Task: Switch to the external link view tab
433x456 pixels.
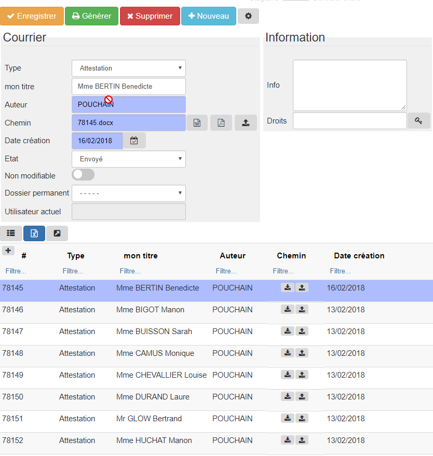Action: pos(57,233)
